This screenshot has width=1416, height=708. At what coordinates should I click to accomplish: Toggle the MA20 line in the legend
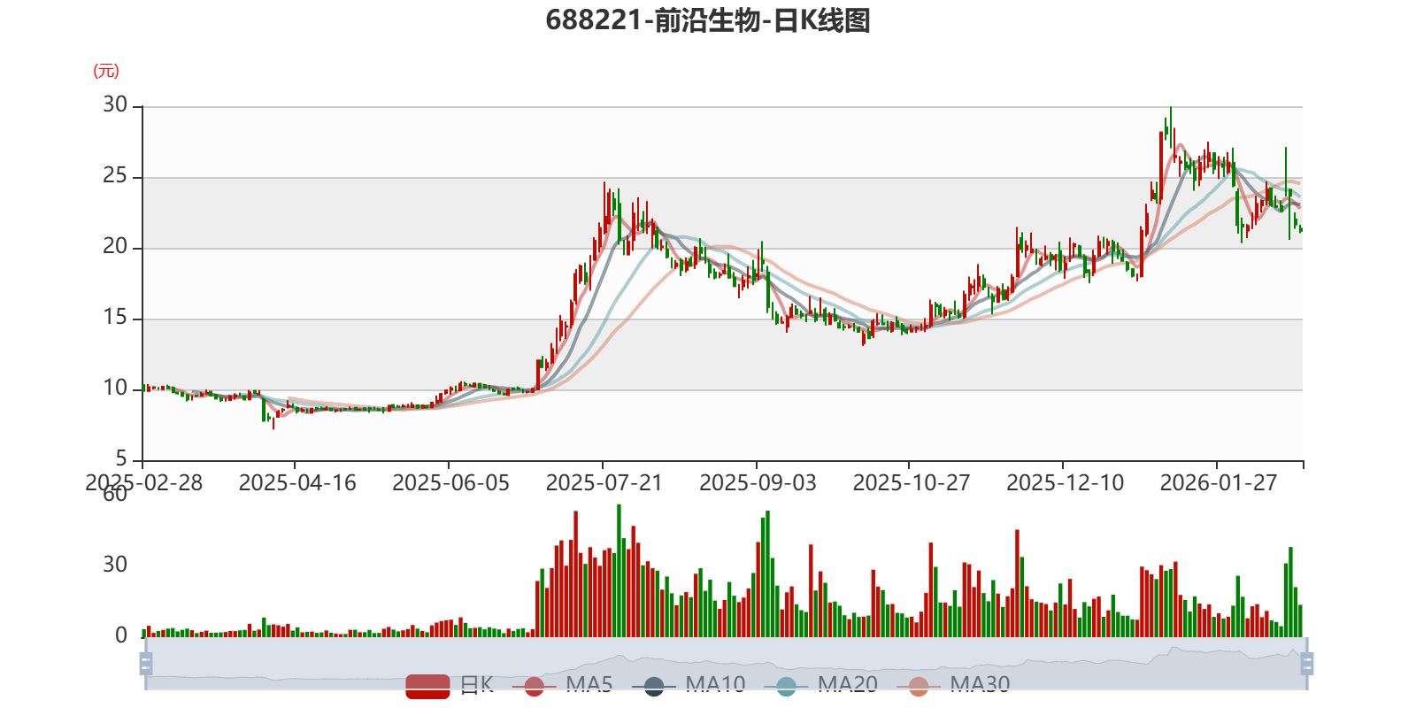(x=821, y=685)
